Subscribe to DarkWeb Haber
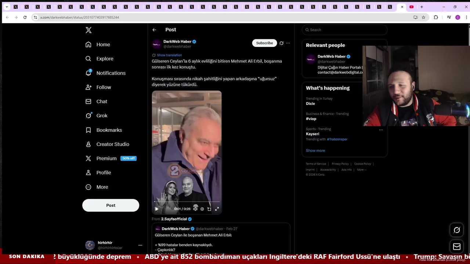 click(264, 43)
